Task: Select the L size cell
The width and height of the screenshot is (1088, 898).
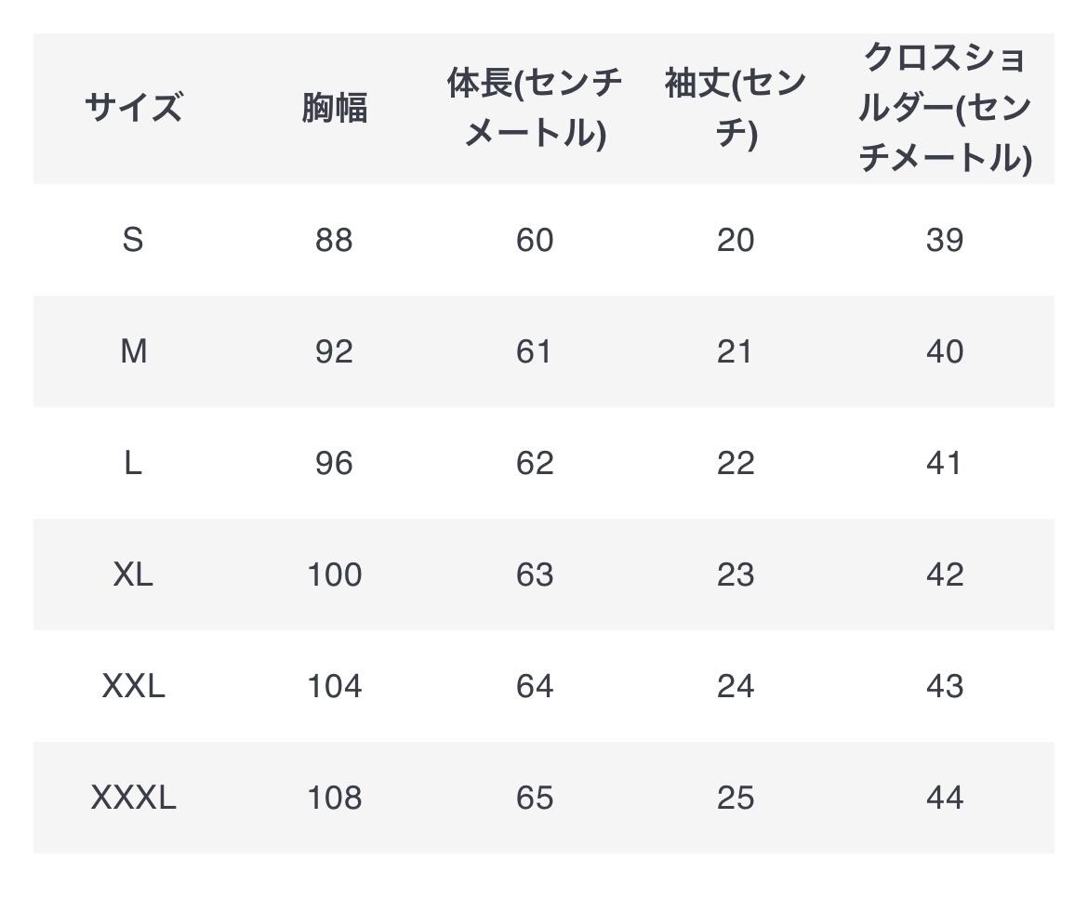Action: tap(133, 463)
